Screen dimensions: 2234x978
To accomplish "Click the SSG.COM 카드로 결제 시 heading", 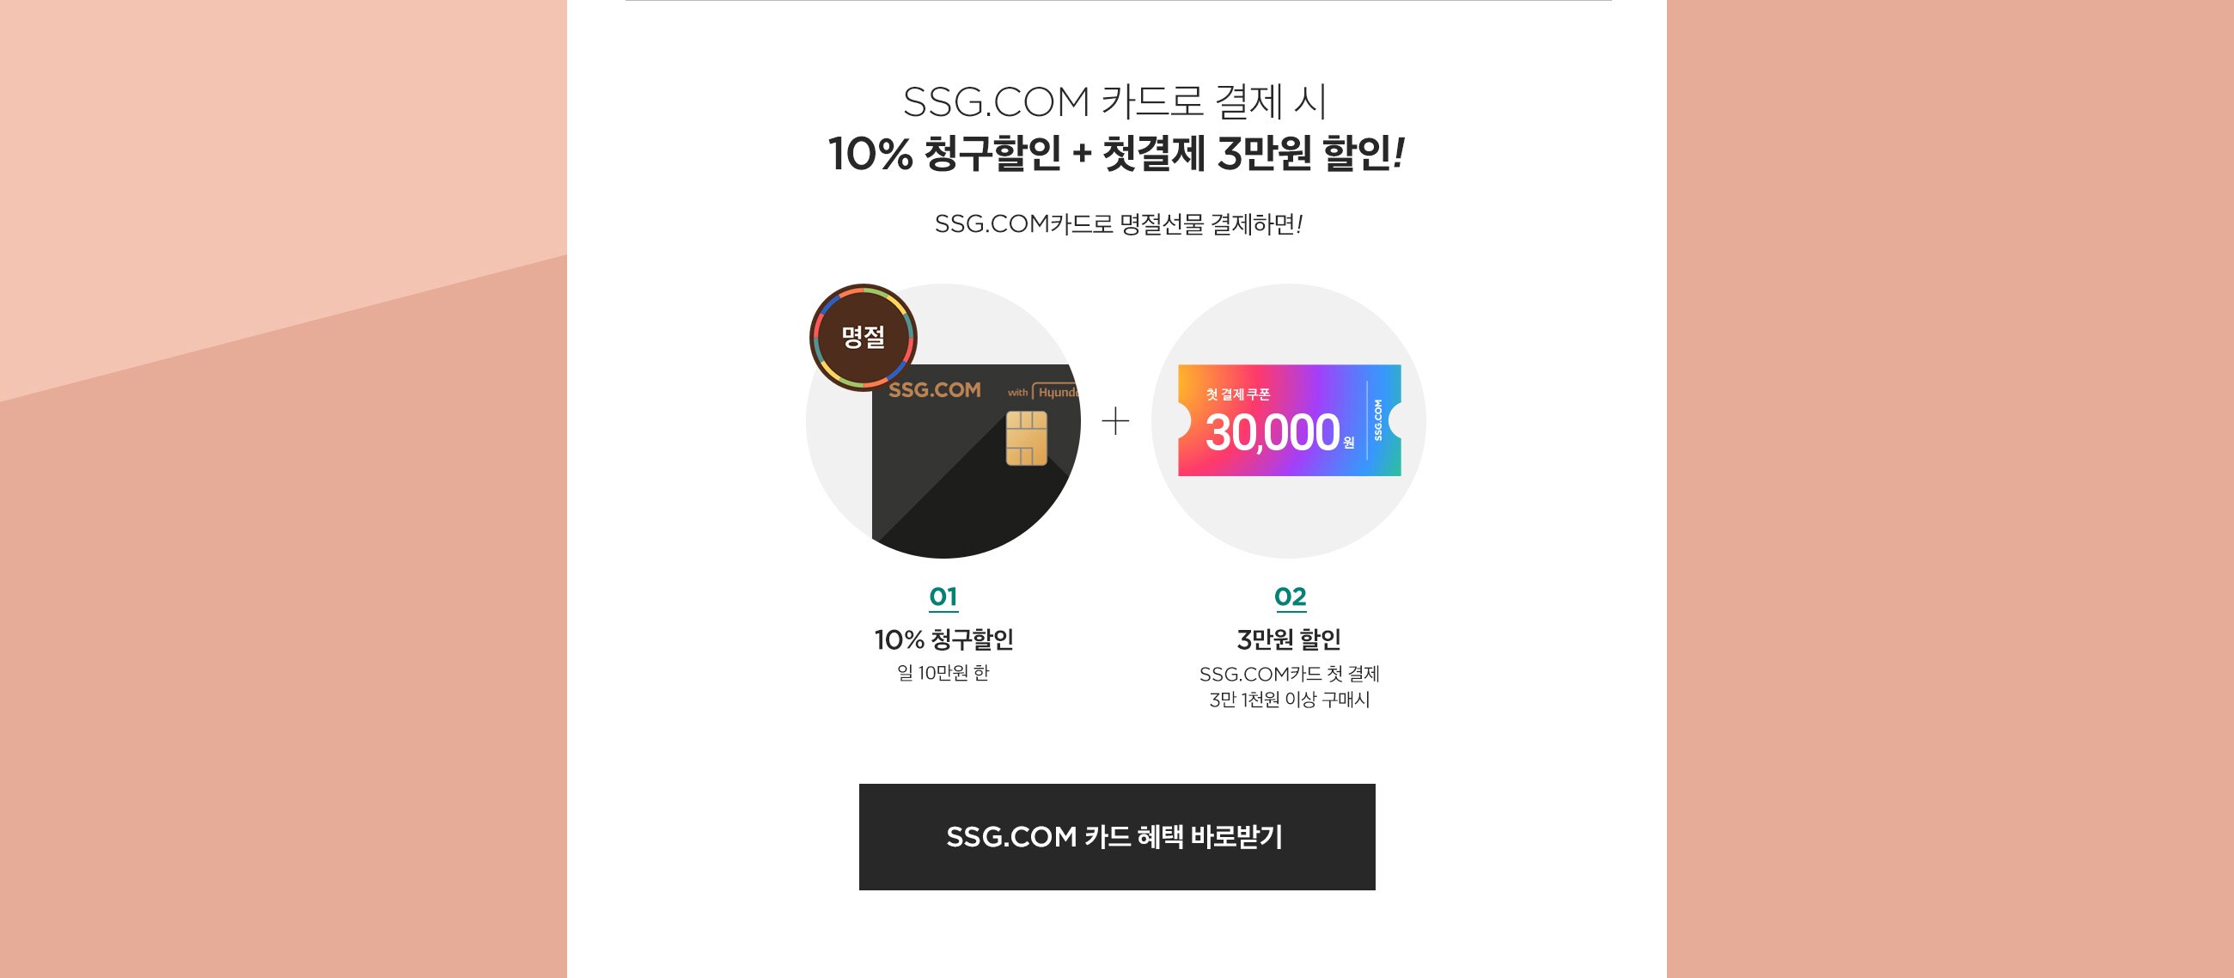I will 1115,102.
